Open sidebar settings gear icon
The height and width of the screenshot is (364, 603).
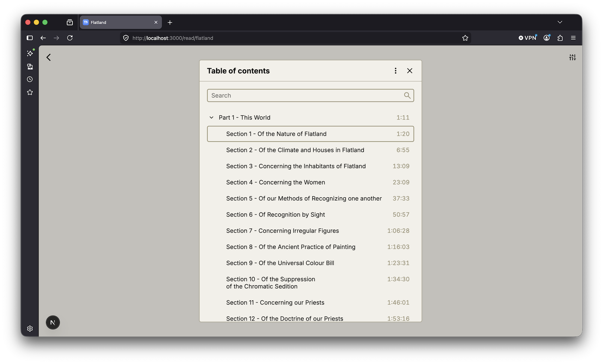pyautogui.click(x=30, y=329)
